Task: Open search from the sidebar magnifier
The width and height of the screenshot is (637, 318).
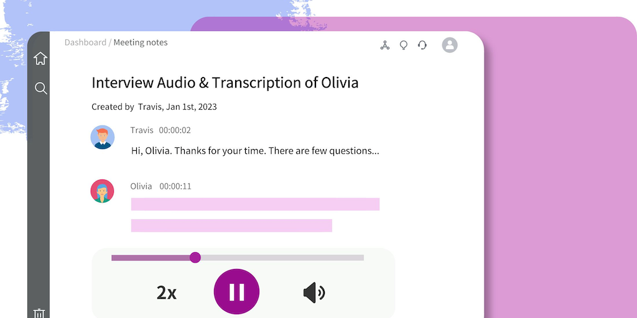Action: coord(41,88)
